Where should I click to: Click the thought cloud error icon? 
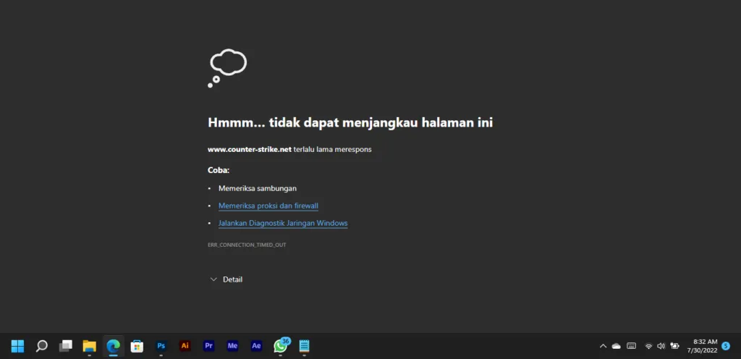pos(227,68)
